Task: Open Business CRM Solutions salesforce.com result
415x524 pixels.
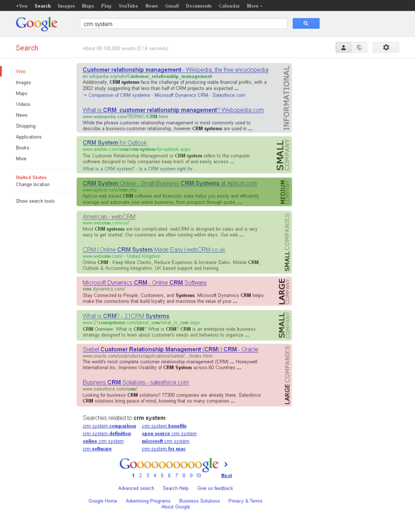Action: coord(136,382)
